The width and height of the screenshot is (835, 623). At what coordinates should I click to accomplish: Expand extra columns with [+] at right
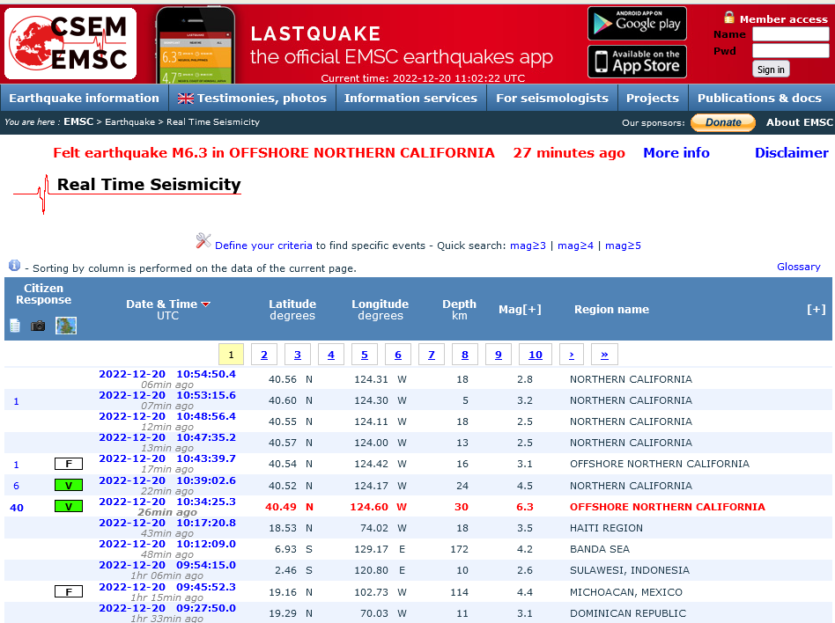coord(816,310)
